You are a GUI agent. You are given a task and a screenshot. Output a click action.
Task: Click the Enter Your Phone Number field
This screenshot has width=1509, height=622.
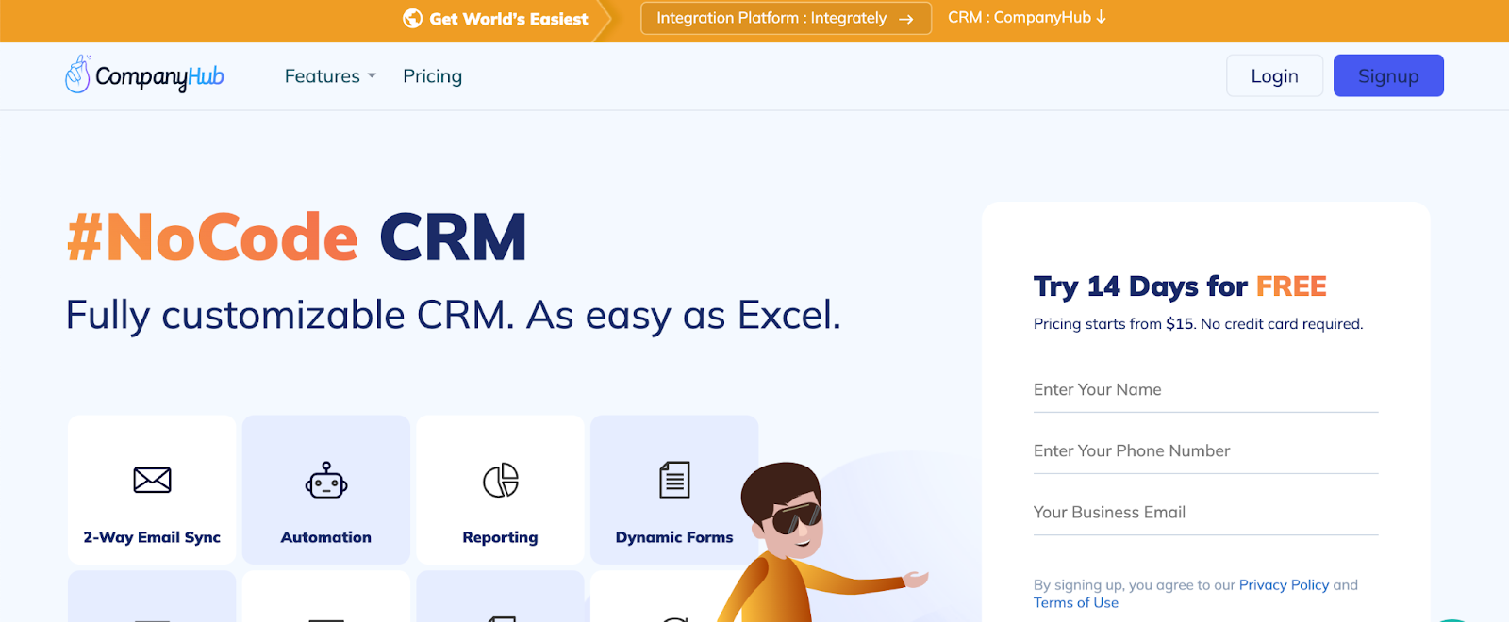(x=1205, y=451)
